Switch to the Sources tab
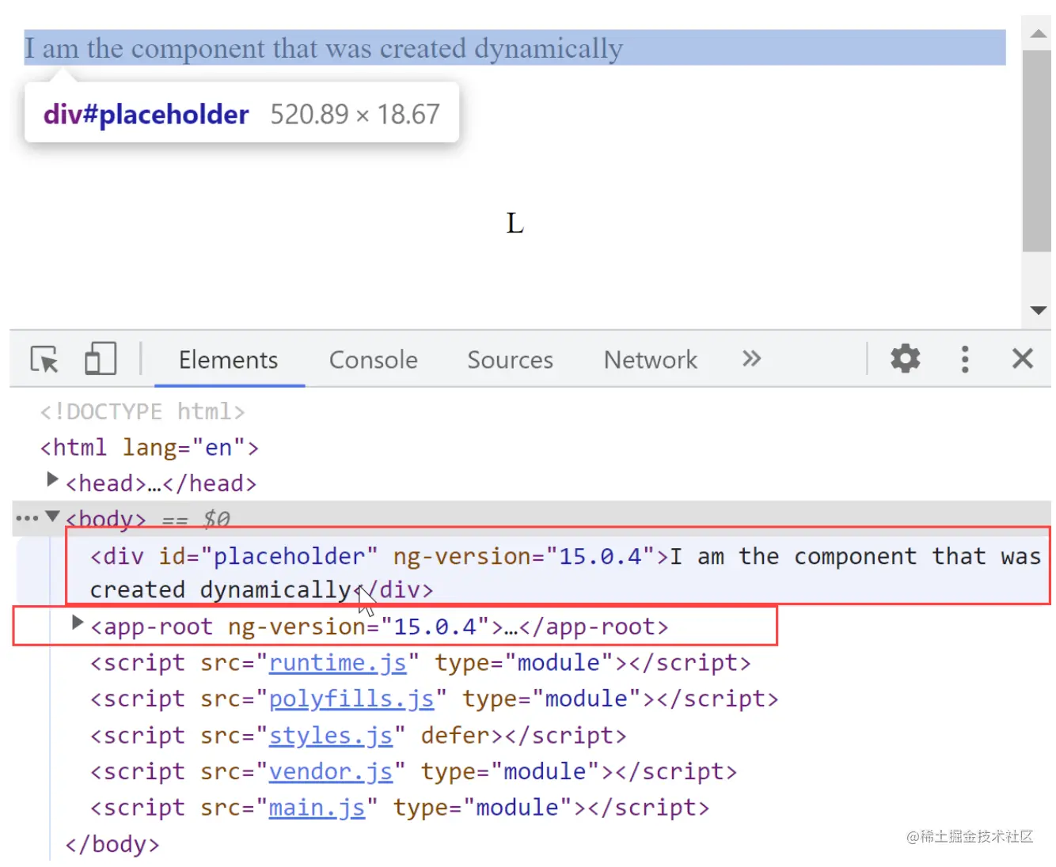The image size is (1056, 867). point(510,360)
